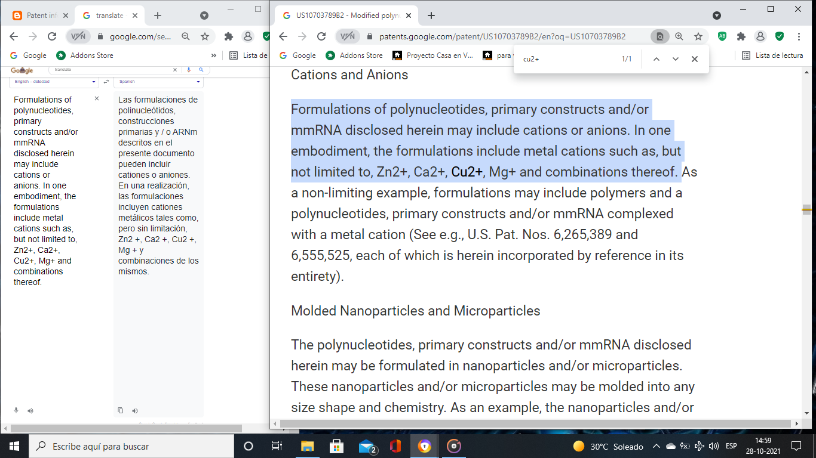Open the Windows Start menu
The height and width of the screenshot is (458, 816).
tap(14, 446)
